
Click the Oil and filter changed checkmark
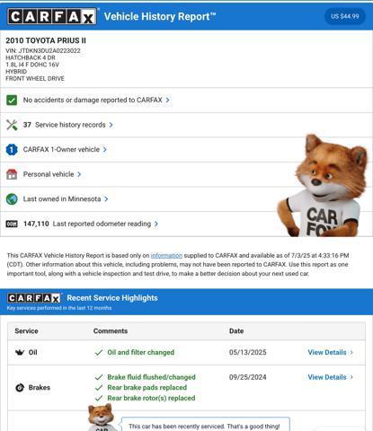[x=99, y=353]
